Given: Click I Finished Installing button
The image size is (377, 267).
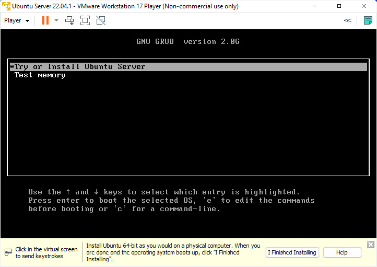Looking at the screenshot, I should click(292, 252).
